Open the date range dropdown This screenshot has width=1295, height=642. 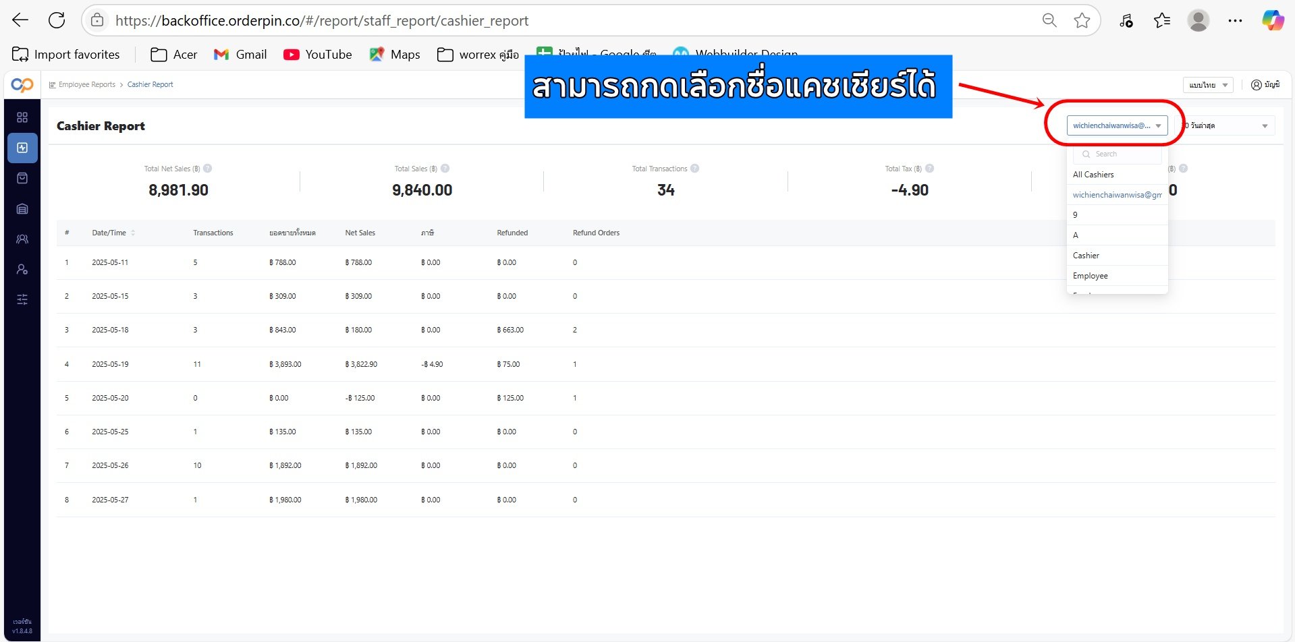coord(1225,125)
